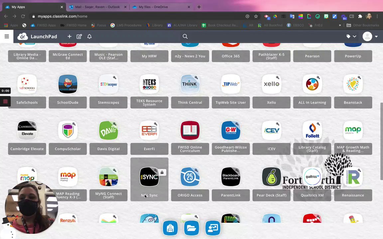Click the PowerUp label button
This screenshot has width=383, height=239.
[353, 56]
